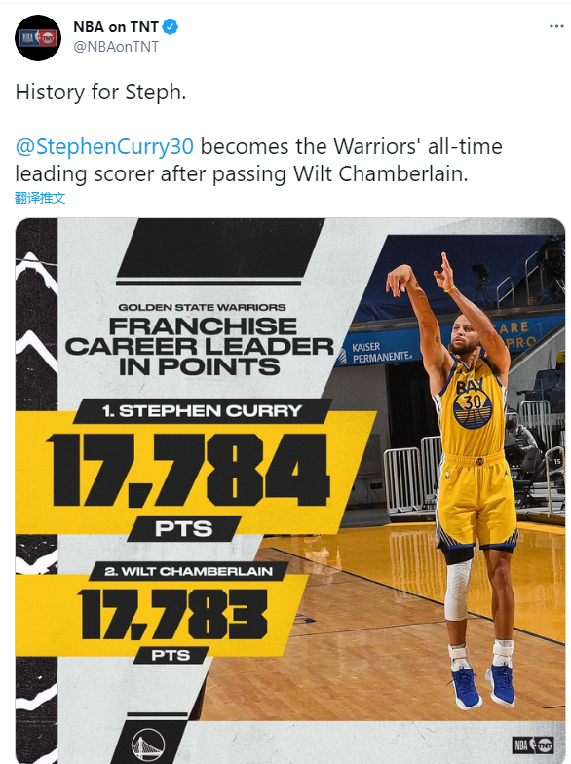Click the NBA on TNT watermark logo

532,745
